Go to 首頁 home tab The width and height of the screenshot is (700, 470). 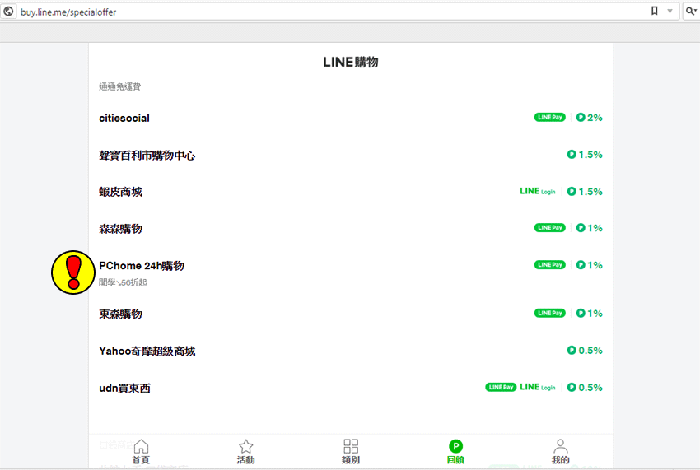coord(141,451)
